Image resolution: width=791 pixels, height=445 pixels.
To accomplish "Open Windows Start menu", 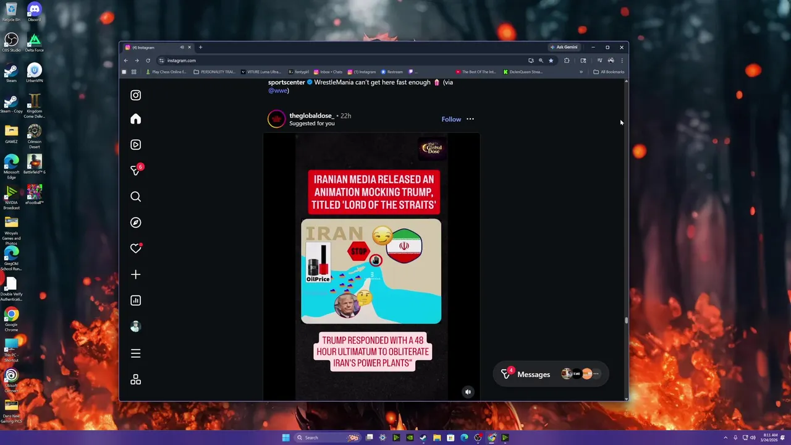I will [x=286, y=438].
